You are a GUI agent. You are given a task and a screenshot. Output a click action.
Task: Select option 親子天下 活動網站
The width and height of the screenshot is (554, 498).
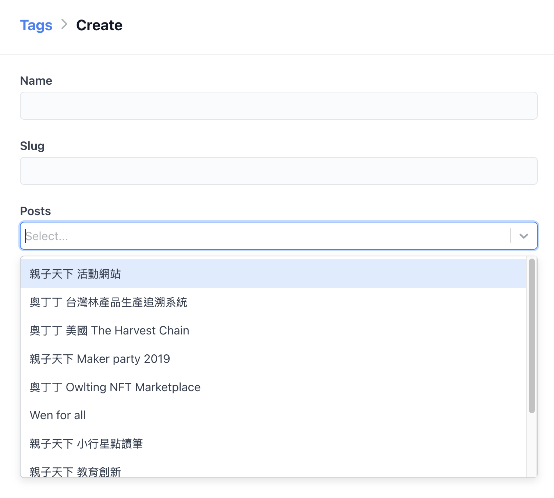point(273,274)
